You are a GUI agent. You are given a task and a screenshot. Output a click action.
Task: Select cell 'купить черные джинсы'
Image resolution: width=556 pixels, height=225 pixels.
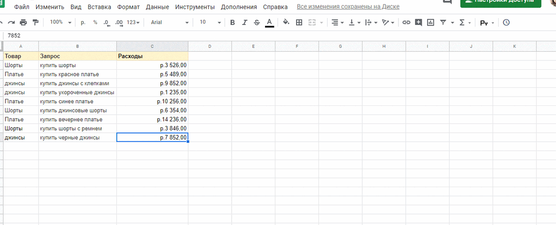coord(77,137)
